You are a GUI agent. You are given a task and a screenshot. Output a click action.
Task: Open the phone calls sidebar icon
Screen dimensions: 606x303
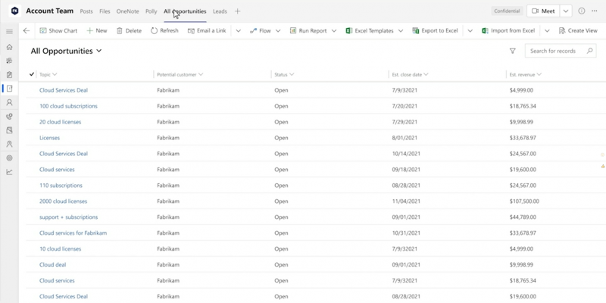coord(9,117)
